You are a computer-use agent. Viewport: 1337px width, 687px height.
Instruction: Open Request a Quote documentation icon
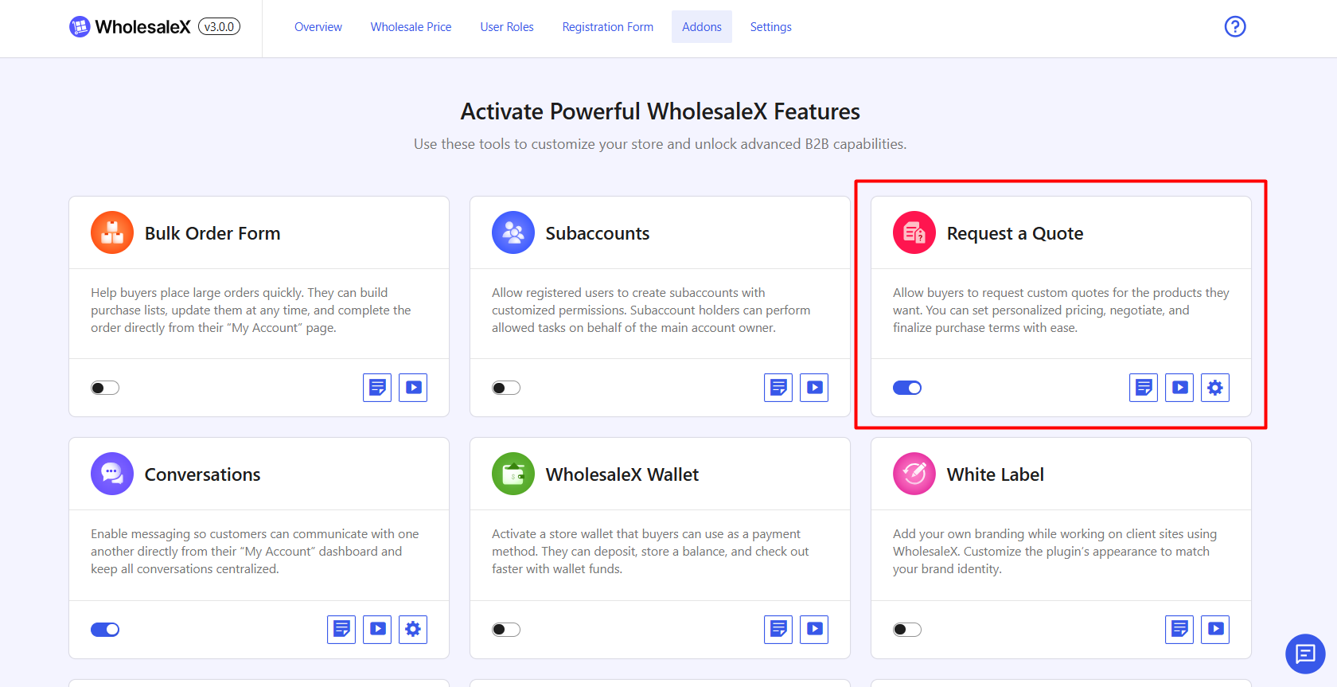coord(1144,388)
